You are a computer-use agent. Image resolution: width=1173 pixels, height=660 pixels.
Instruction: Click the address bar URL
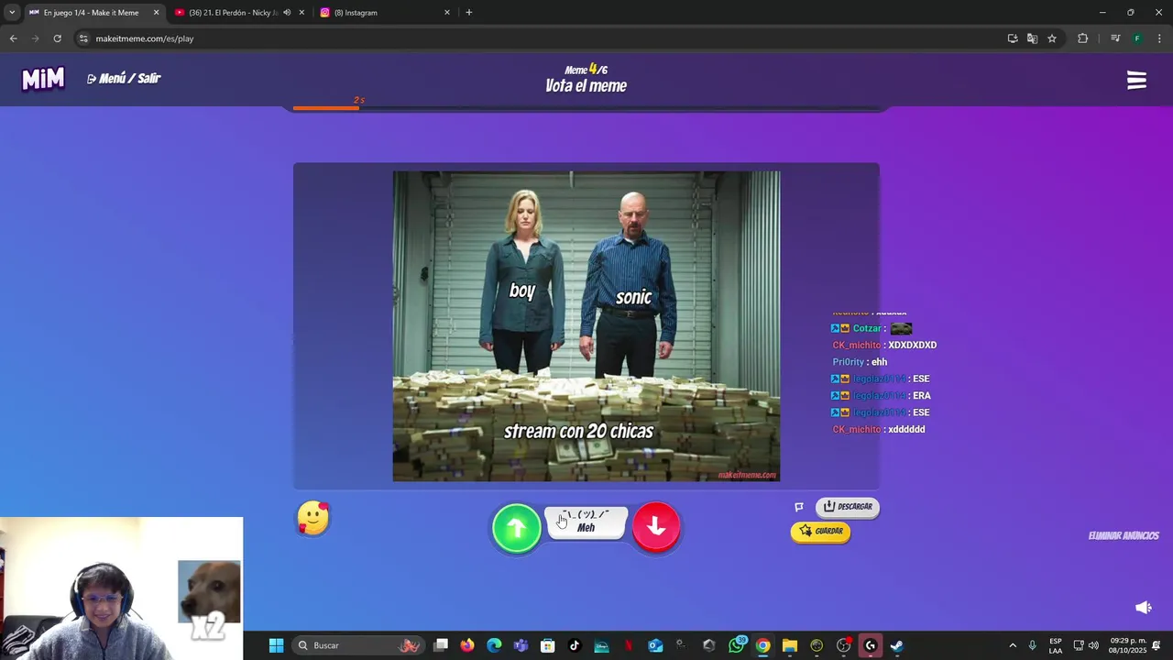click(145, 38)
